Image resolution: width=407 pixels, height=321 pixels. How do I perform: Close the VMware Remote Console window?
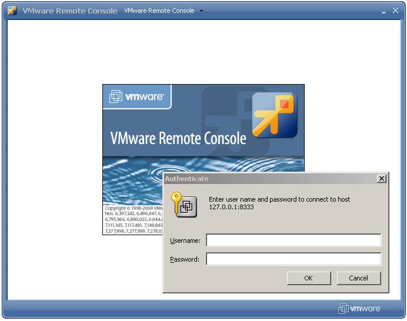point(395,11)
